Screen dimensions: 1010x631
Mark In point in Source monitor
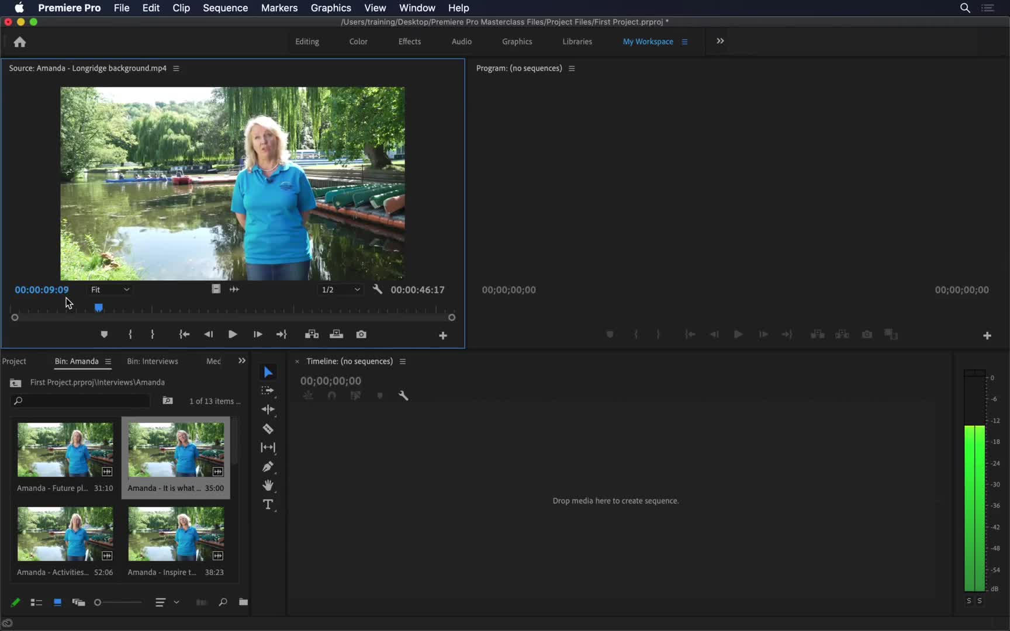130,334
